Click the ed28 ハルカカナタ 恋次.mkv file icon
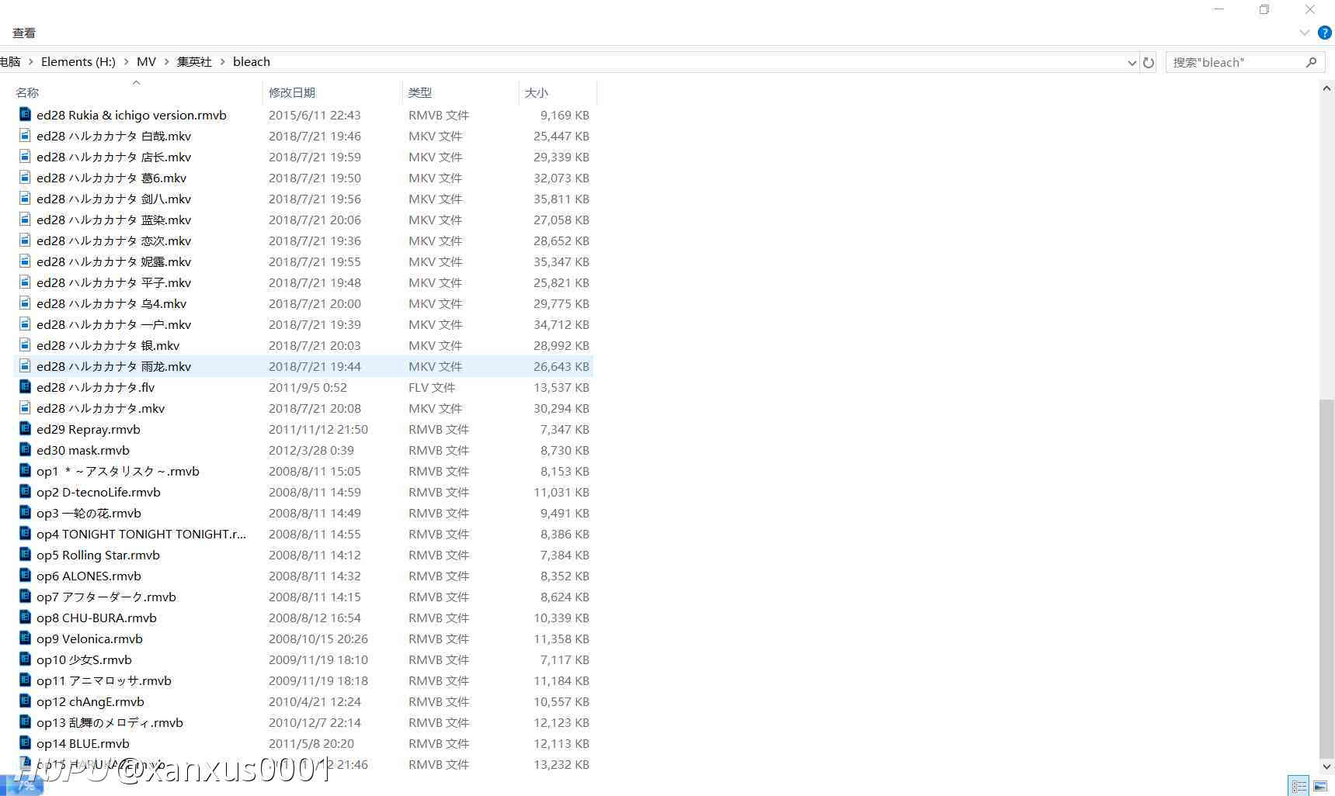1335x796 pixels. (25, 240)
